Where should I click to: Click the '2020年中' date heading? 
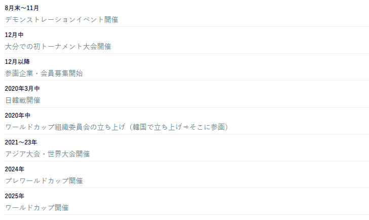coord(17,115)
